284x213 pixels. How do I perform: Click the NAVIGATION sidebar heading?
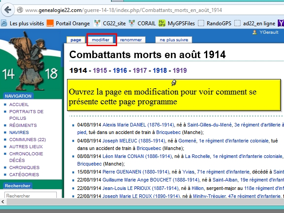point(18,96)
